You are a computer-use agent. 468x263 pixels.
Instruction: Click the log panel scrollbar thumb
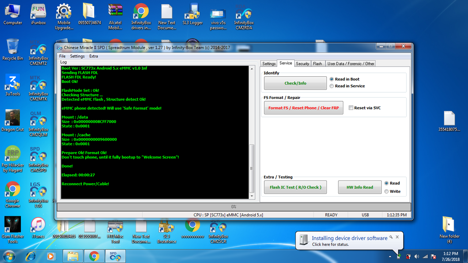(251, 168)
